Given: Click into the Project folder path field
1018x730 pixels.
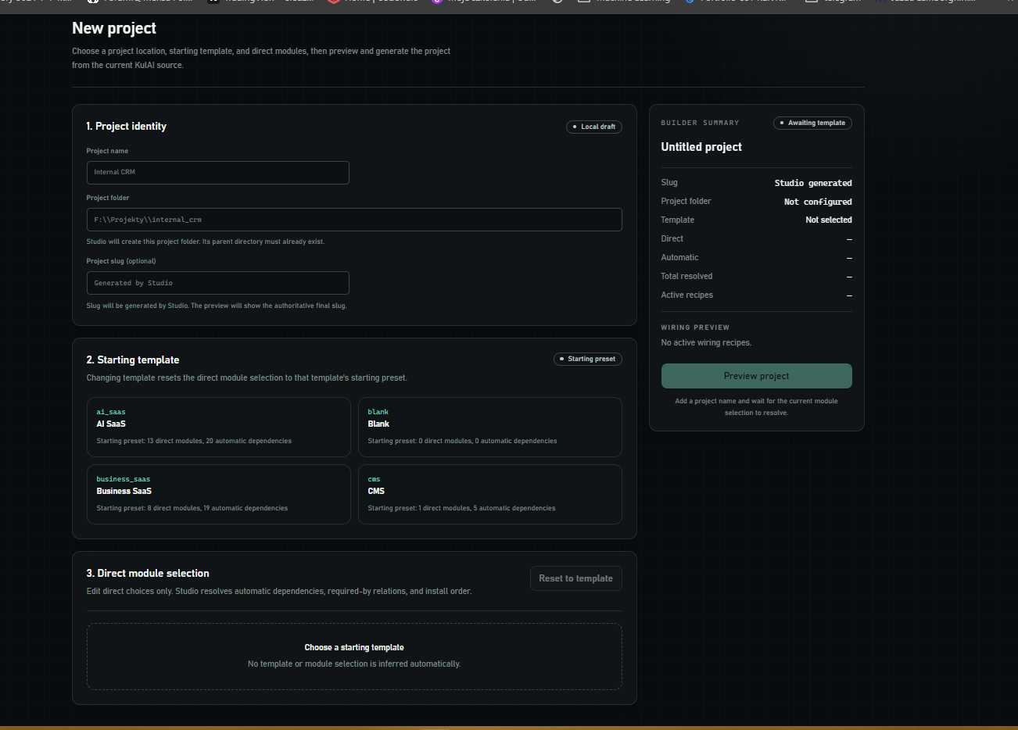Looking at the screenshot, I should 354,220.
